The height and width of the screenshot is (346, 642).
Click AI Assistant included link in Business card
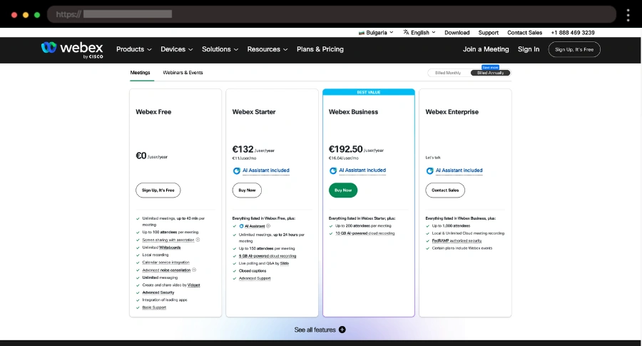coord(362,171)
